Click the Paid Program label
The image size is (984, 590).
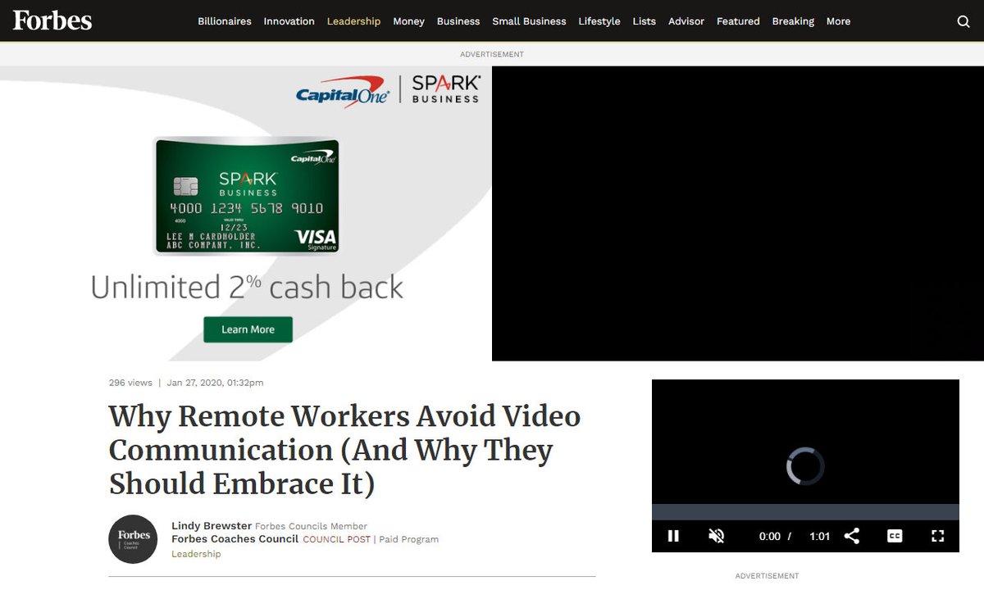pyautogui.click(x=408, y=540)
